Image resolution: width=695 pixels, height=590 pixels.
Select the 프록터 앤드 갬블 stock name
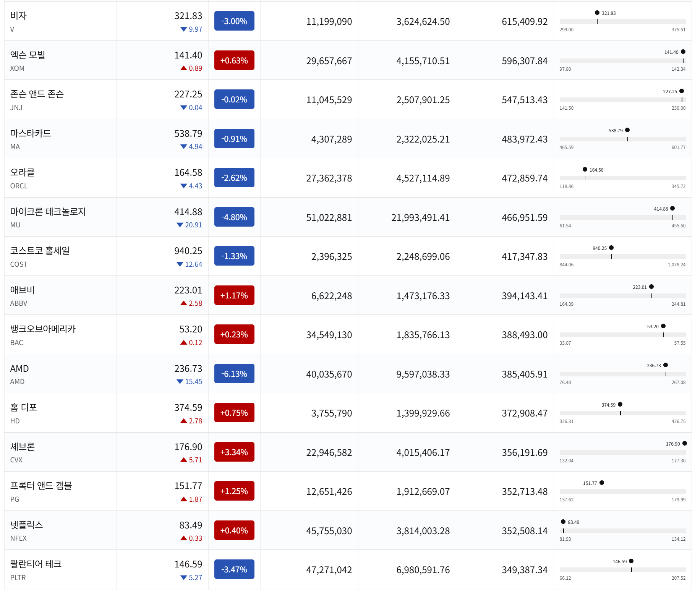tap(41, 486)
